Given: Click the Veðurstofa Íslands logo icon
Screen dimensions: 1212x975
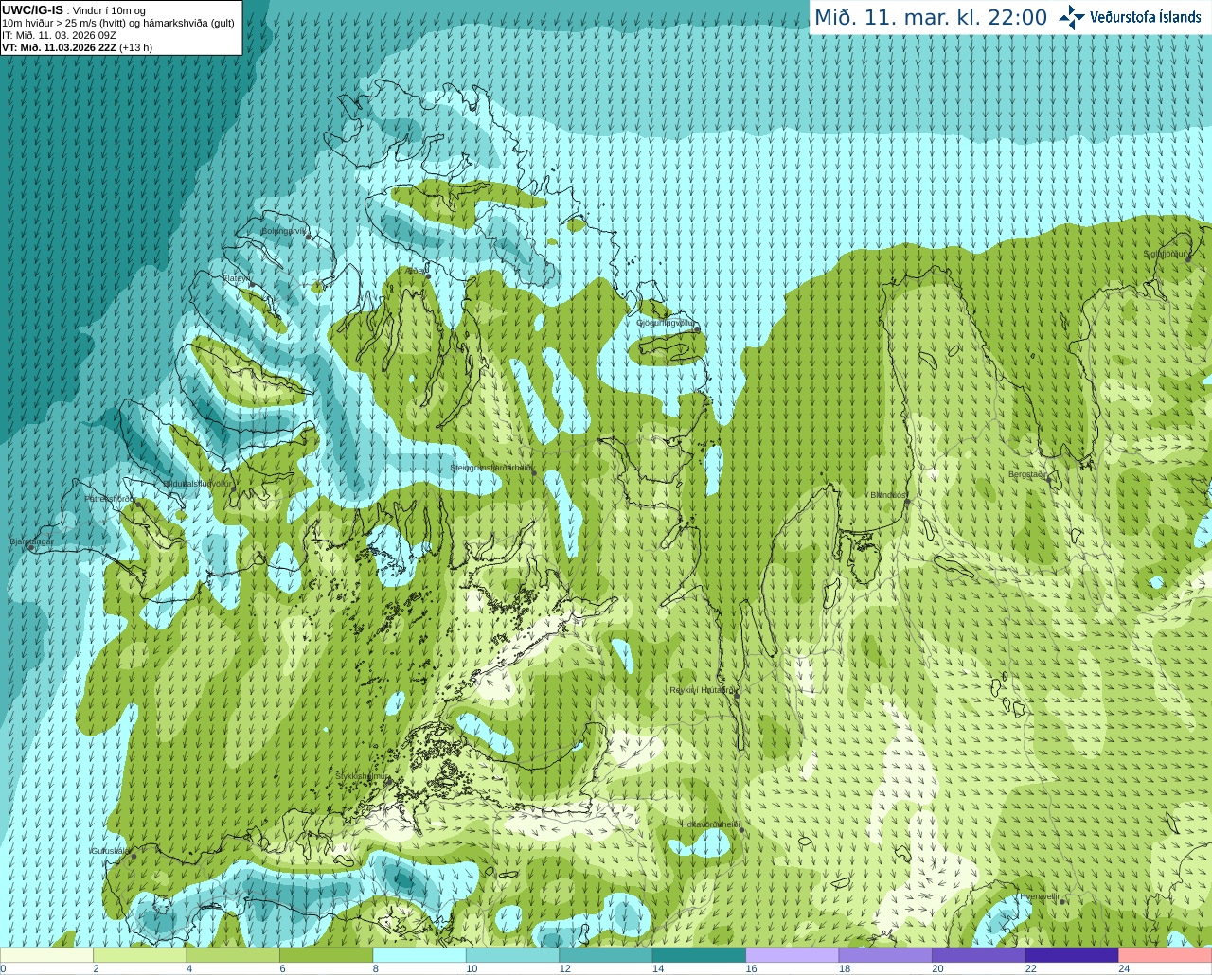Looking at the screenshot, I should pyautogui.click(x=1072, y=17).
